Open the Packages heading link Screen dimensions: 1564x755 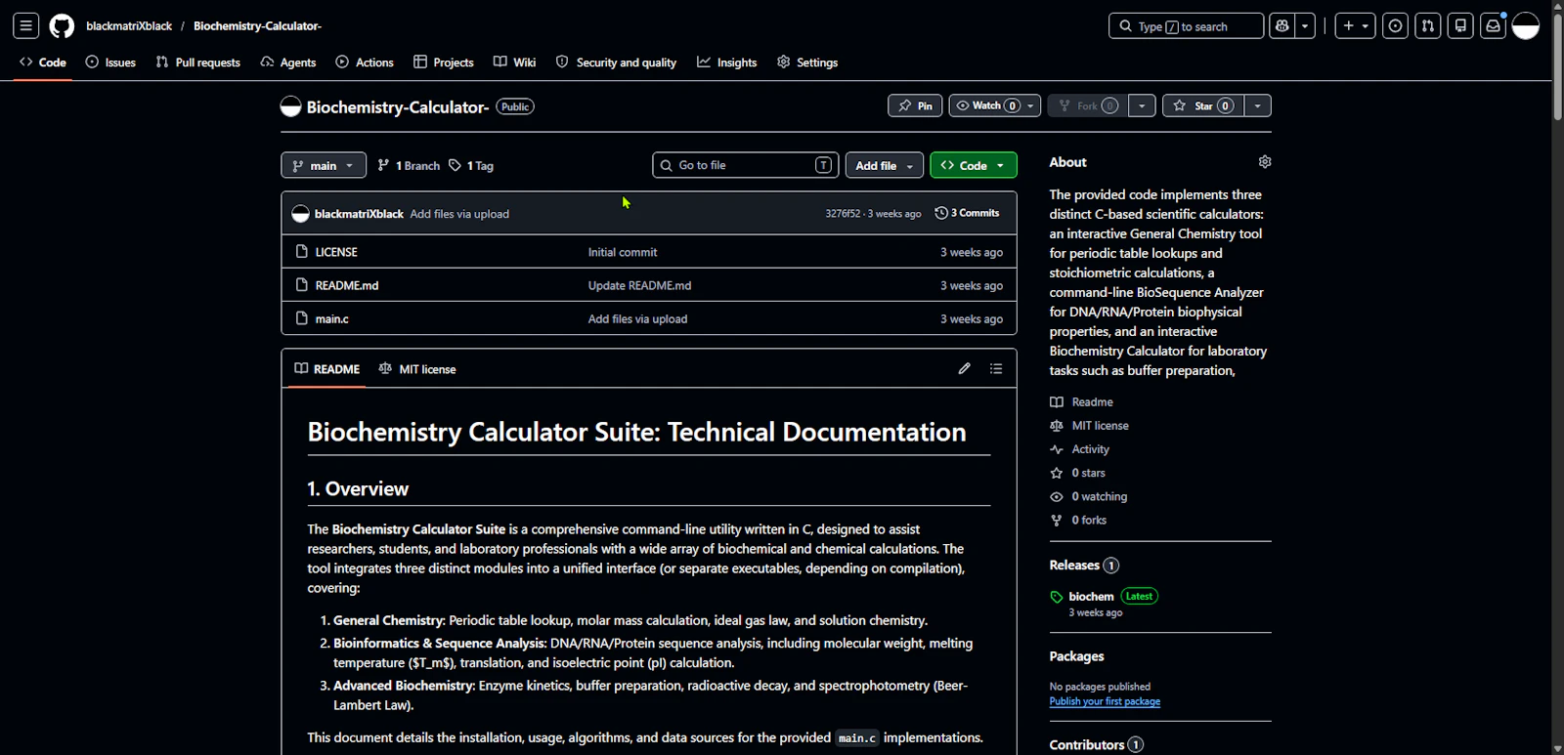(x=1076, y=656)
